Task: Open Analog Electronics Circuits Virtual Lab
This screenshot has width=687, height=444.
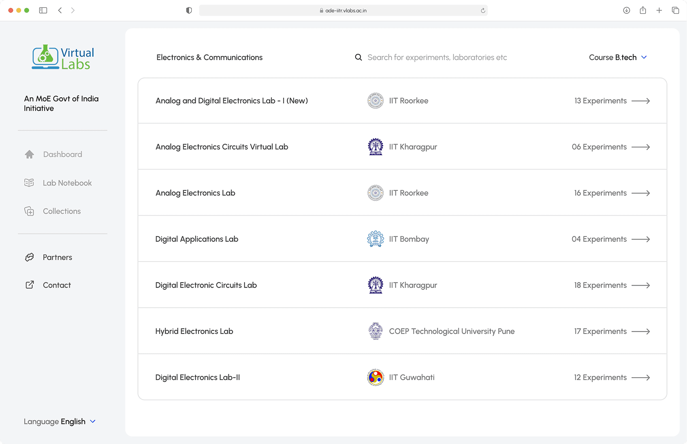Action: pos(222,147)
